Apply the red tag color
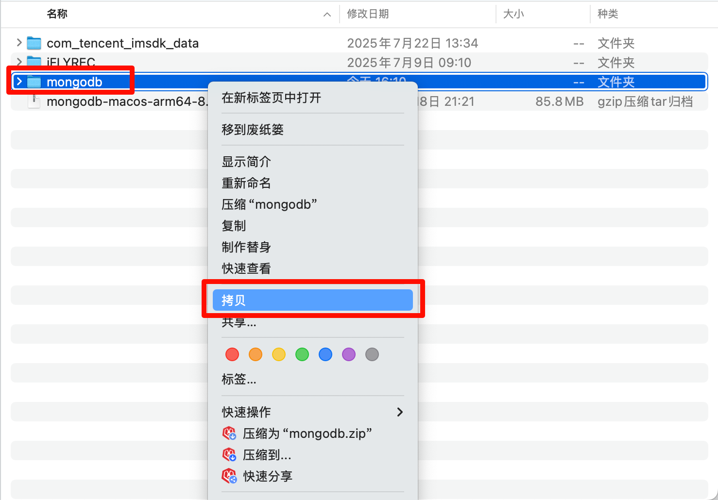The height and width of the screenshot is (500, 718). coord(232,354)
